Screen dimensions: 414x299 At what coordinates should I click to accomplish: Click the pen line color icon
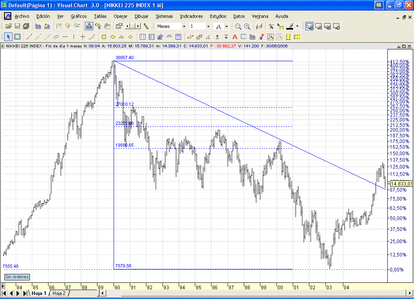(290, 26)
